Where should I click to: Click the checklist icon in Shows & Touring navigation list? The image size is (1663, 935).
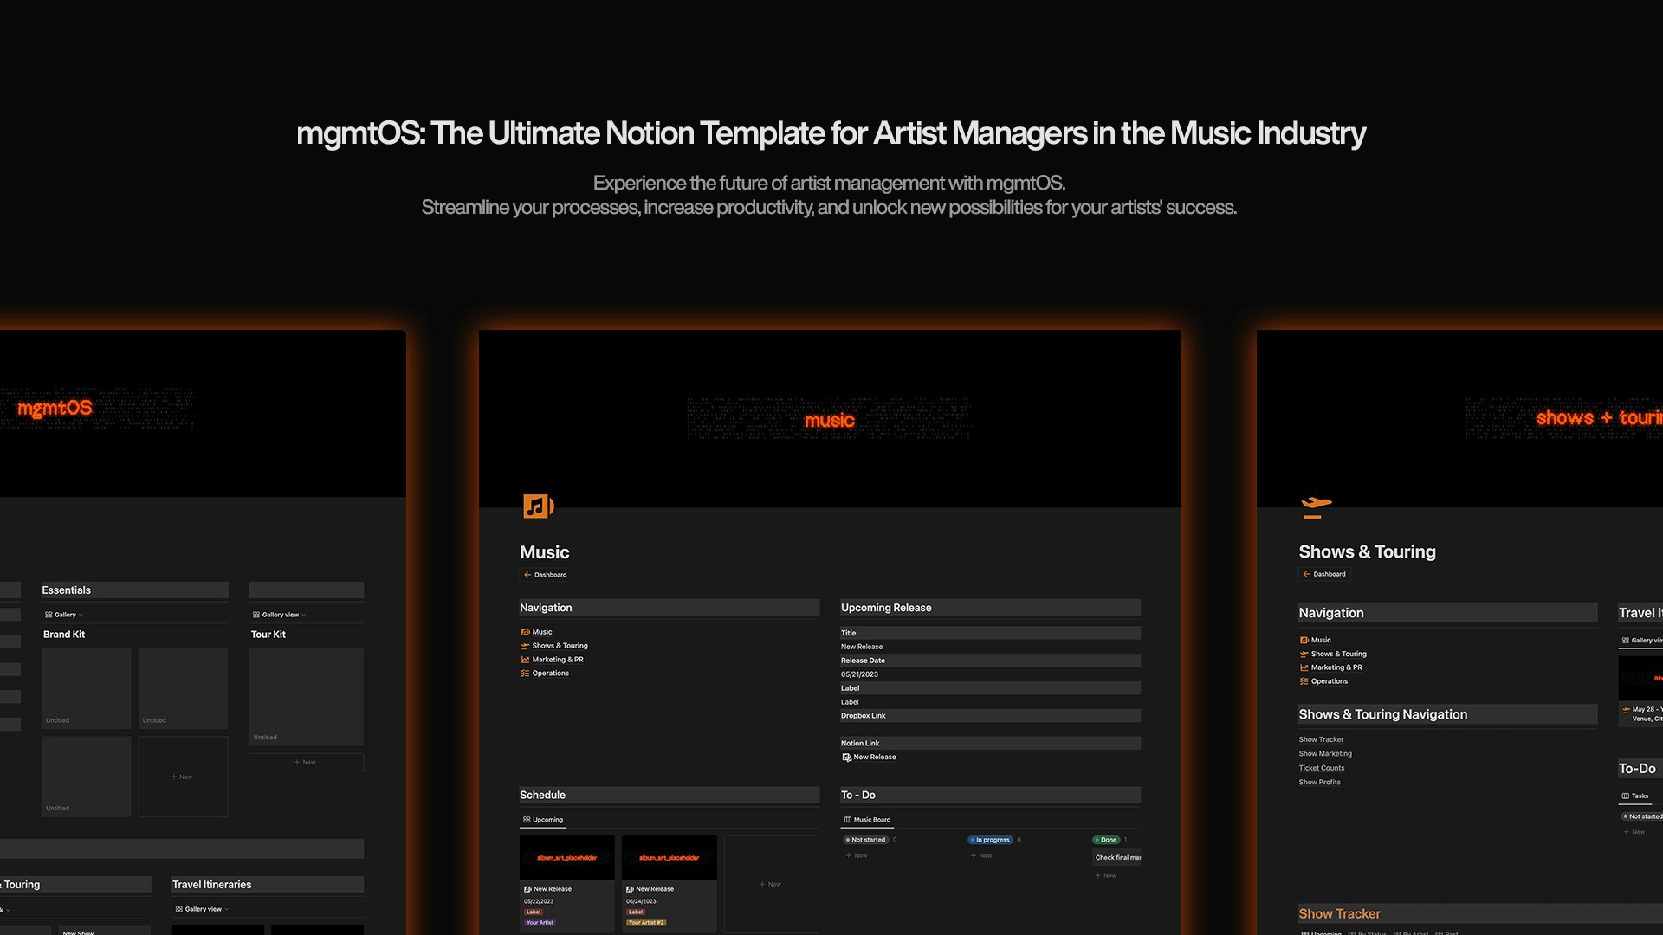pos(1304,681)
